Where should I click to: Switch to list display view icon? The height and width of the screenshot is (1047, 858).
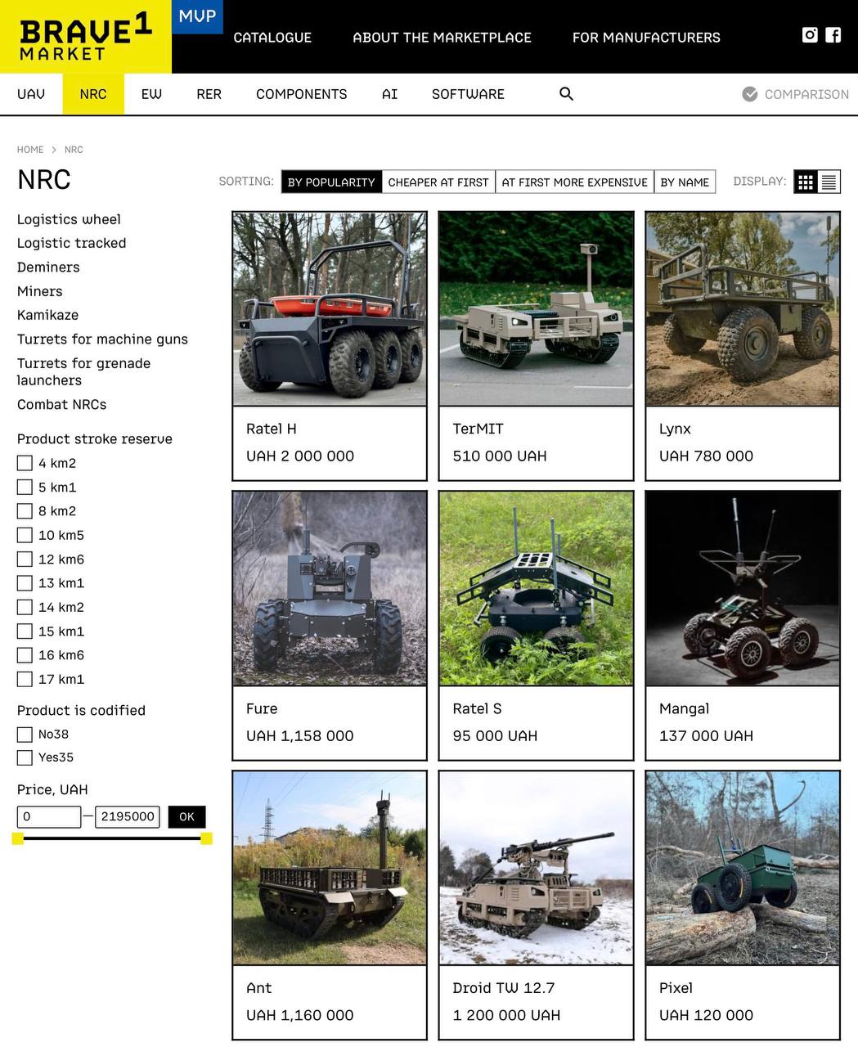pyautogui.click(x=829, y=182)
